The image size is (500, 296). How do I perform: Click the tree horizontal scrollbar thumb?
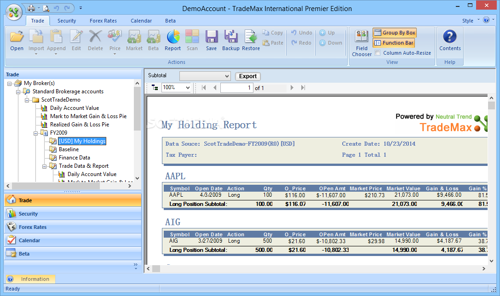[x=56, y=186]
